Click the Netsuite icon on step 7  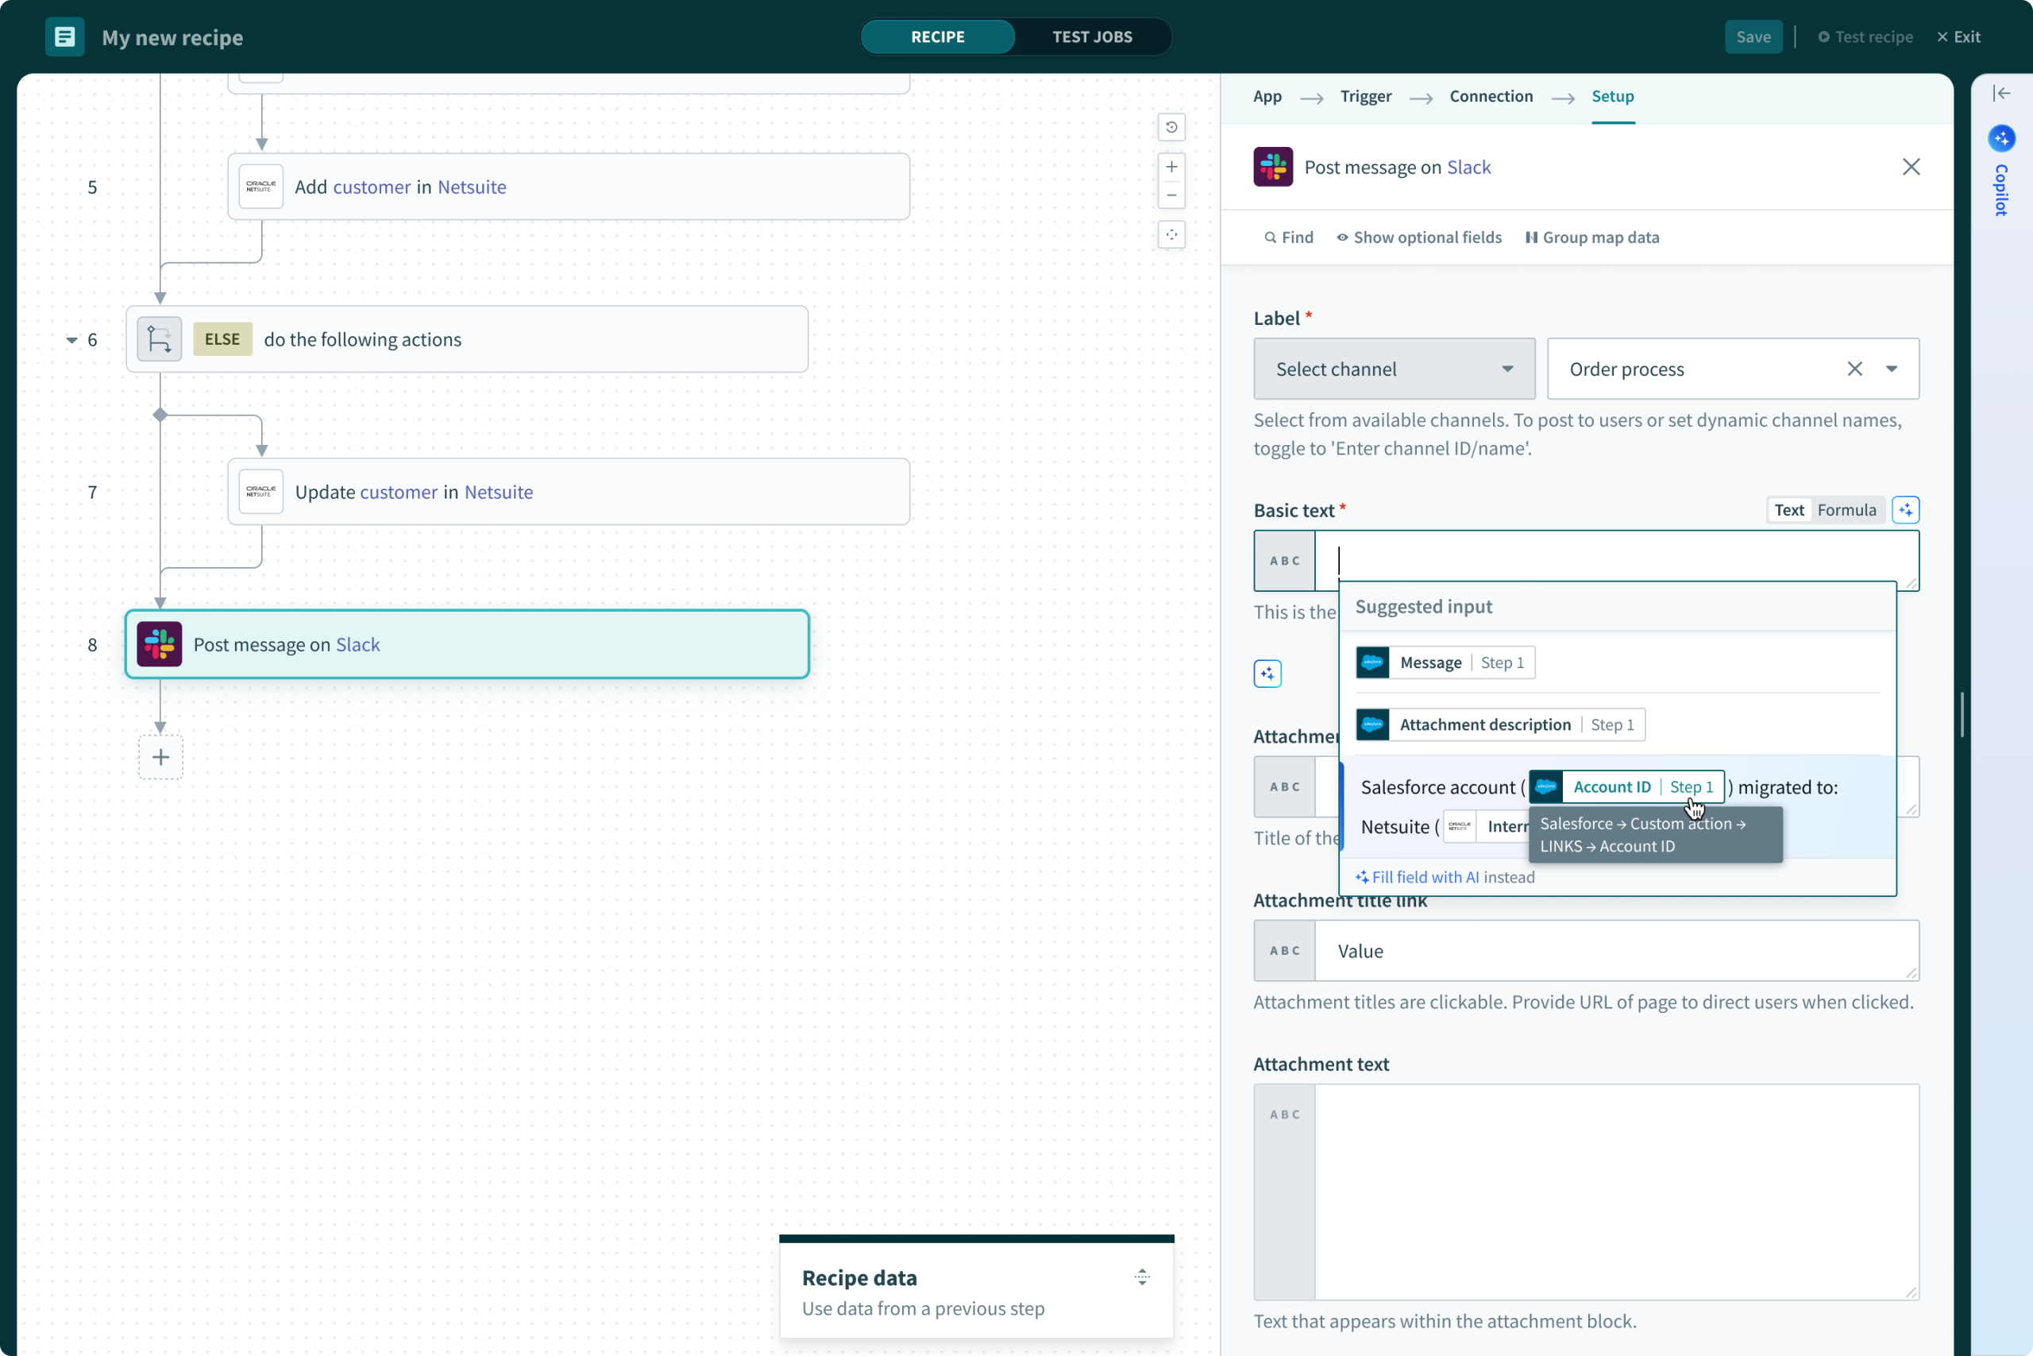[x=261, y=491]
